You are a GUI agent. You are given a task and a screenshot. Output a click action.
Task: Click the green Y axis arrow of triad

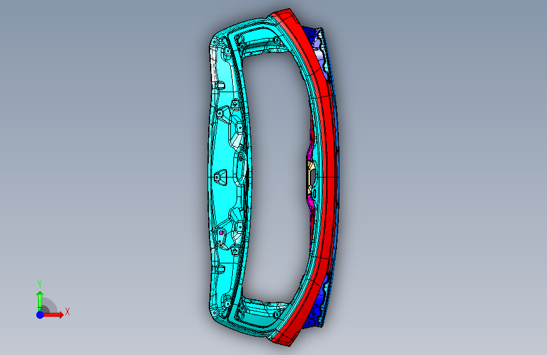tap(40, 301)
